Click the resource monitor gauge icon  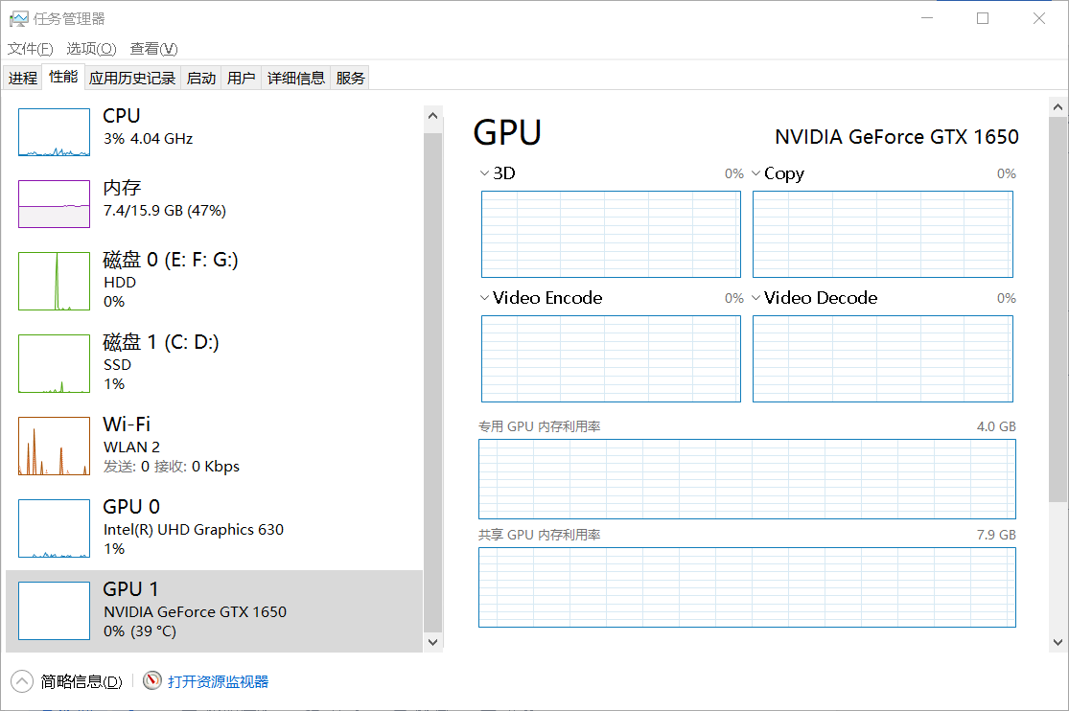pyautogui.click(x=152, y=680)
